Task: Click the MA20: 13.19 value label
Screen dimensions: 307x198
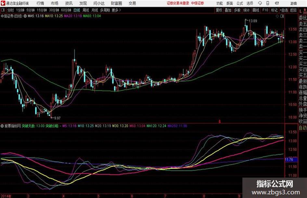Action: (73, 16)
